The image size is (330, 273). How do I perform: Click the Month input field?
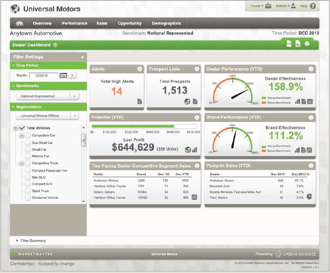tap(44, 75)
